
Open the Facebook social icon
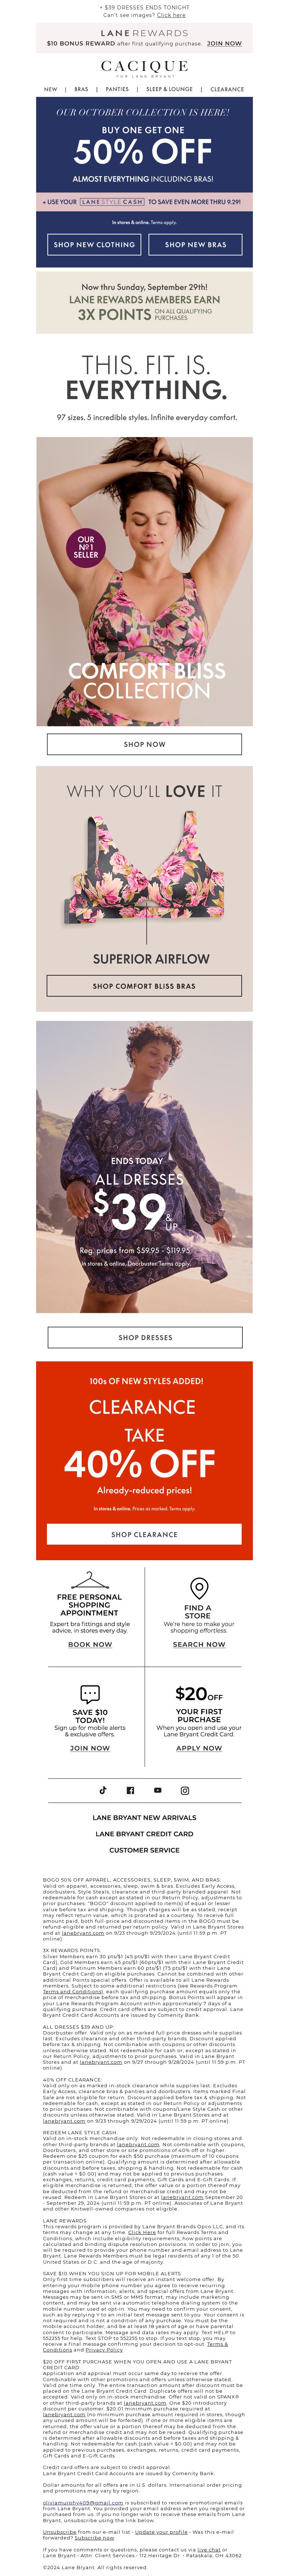[x=130, y=1790]
